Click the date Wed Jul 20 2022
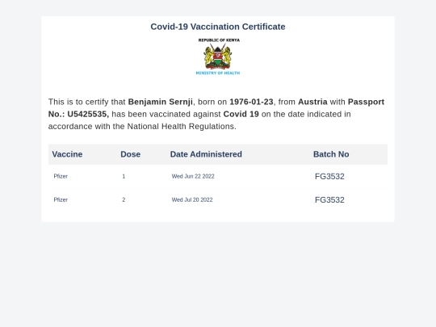 click(192, 200)
